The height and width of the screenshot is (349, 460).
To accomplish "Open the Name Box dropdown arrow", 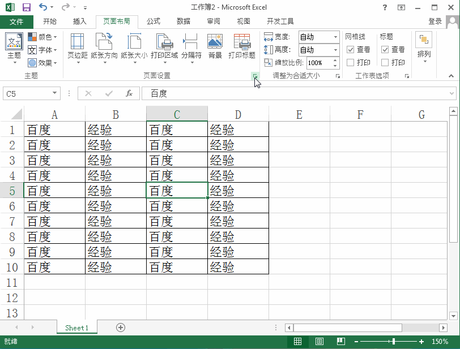I will [54, 93].
